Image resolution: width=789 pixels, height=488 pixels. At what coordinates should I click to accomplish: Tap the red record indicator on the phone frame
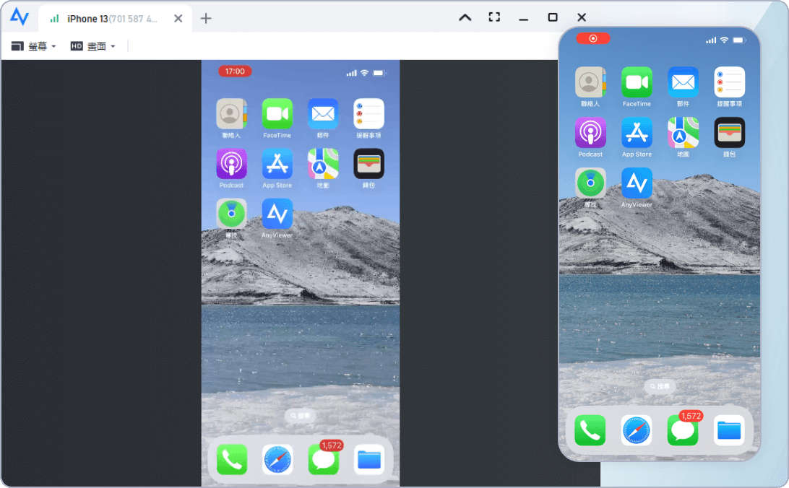593,39
